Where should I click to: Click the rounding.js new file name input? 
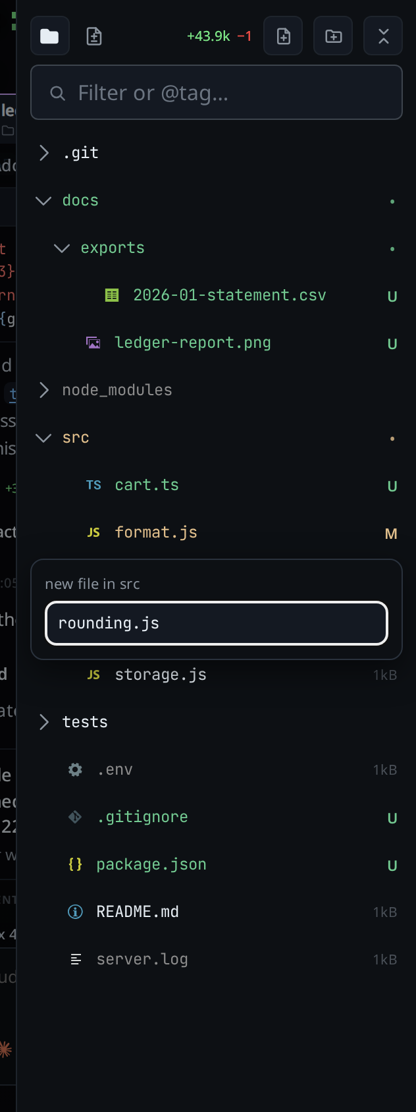[217, 623]
